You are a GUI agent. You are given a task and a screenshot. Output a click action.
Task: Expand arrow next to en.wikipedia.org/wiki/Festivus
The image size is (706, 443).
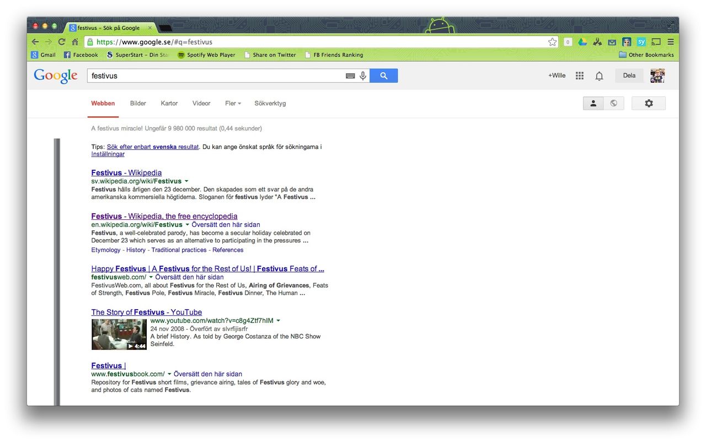pyautogui.click(x=187, y=225)
